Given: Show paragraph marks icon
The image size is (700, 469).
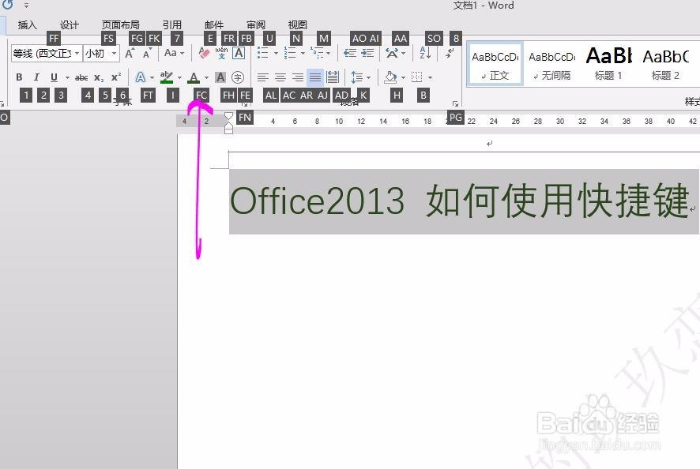Looking at the screenshot, I should pos(450,53).
